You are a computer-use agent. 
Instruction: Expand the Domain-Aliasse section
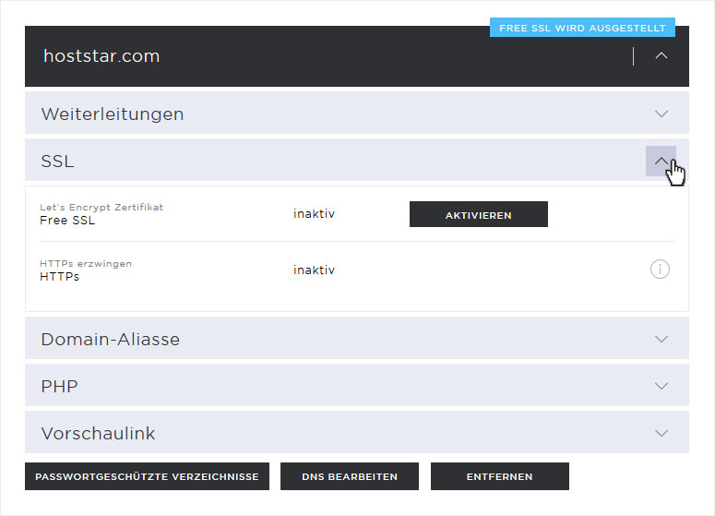[661, 339]
